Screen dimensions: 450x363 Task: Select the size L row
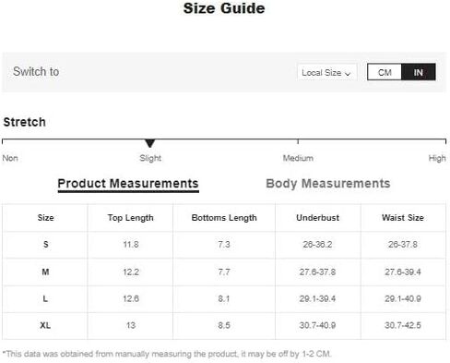pos(224,298)
